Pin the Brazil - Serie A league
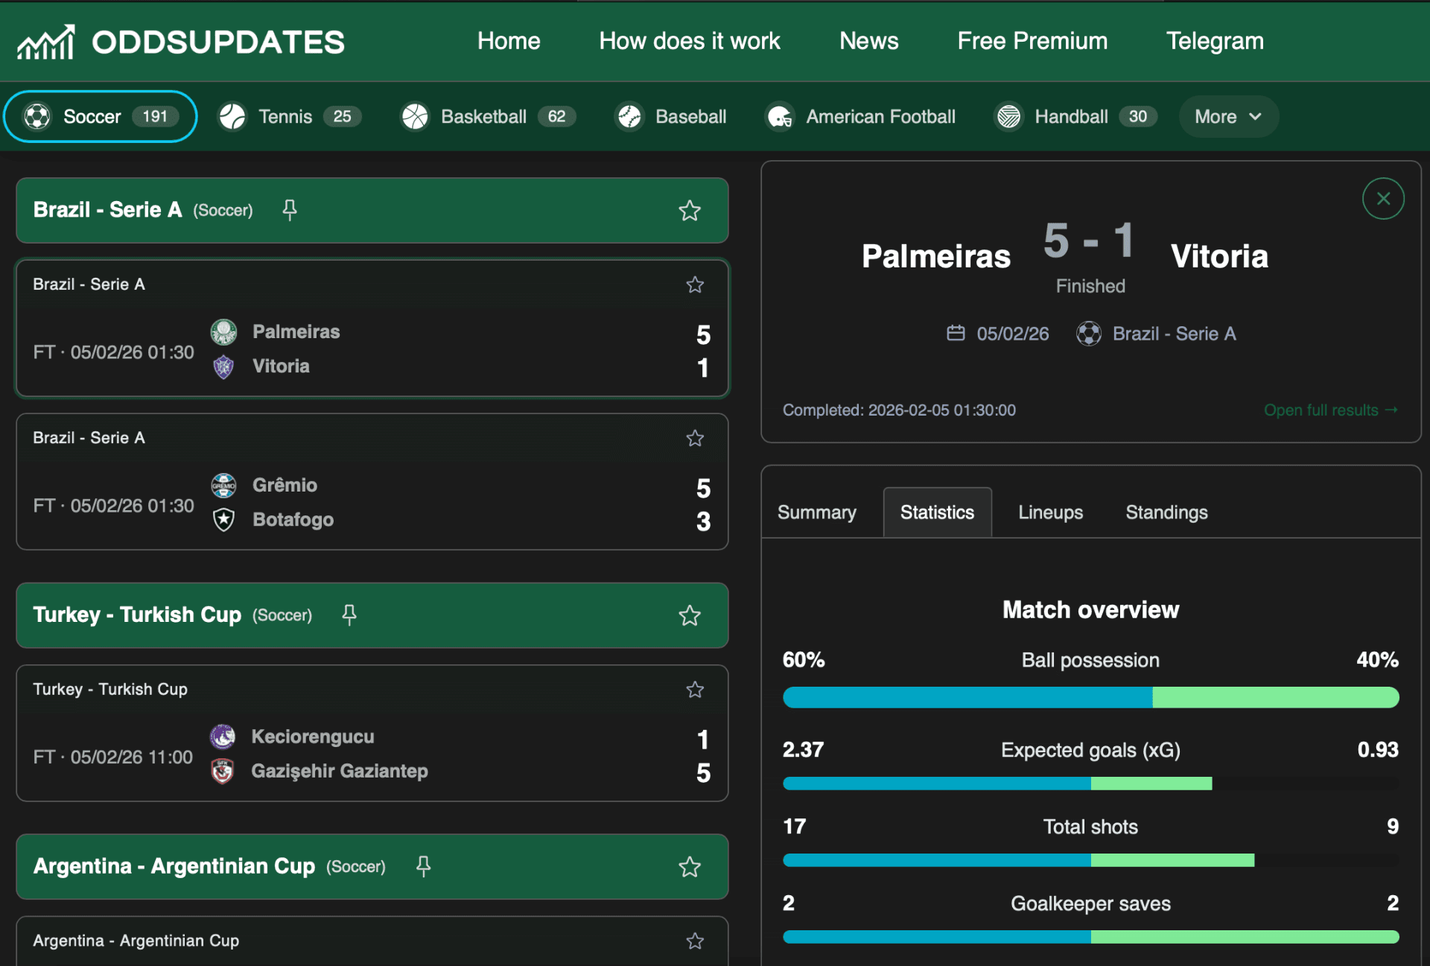1430x966 pixels. click(290, 210)
